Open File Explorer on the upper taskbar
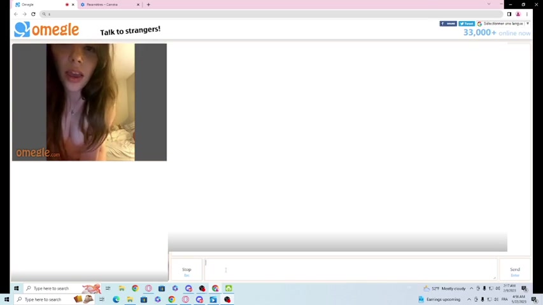 (x=122, y=288)
